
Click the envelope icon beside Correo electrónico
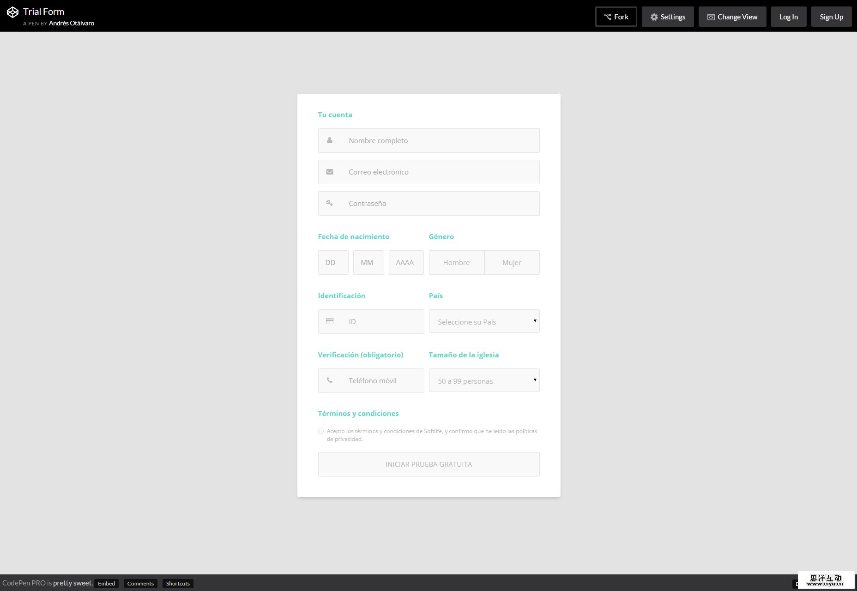tap(329, 171)
